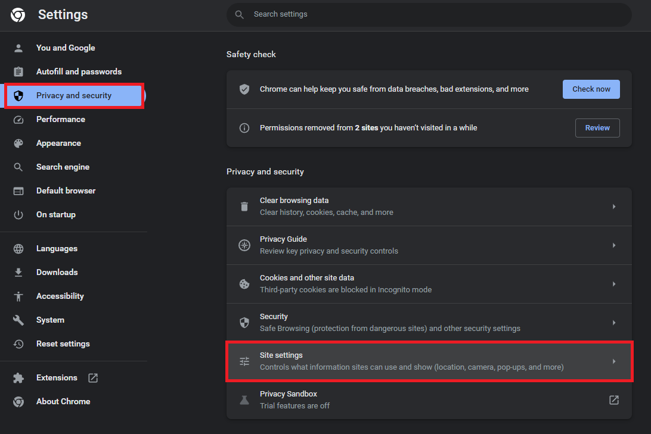
Task: Expand Clear browsing data arrow
Action: click(613, 207)
